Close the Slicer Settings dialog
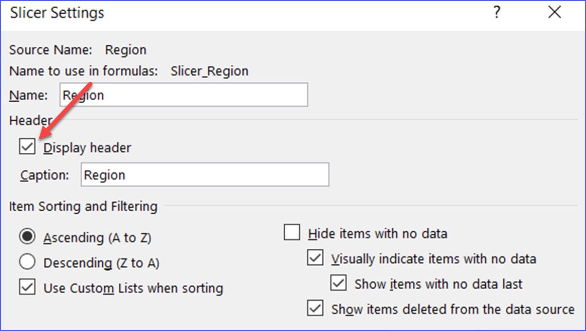 tap(554, 13)
